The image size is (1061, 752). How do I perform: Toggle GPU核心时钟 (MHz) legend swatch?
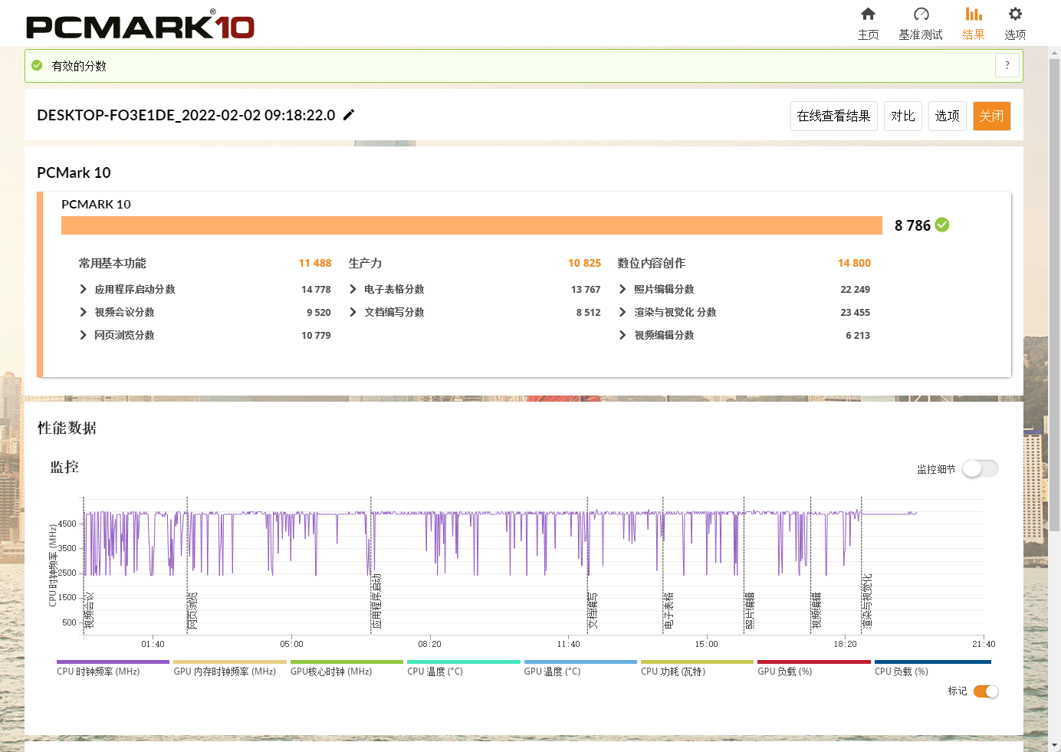pyautogui.click(x=347, y=662)
